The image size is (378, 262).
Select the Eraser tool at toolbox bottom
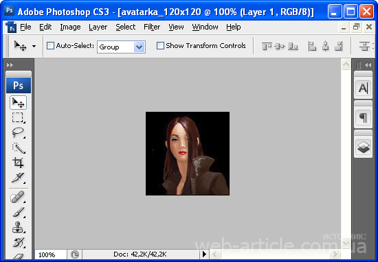(18, 256)
